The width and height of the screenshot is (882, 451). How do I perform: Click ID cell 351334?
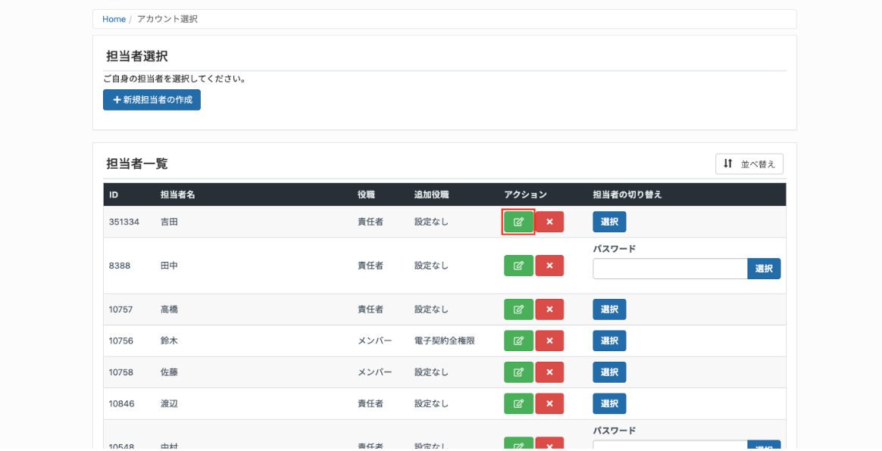[124, 222]
